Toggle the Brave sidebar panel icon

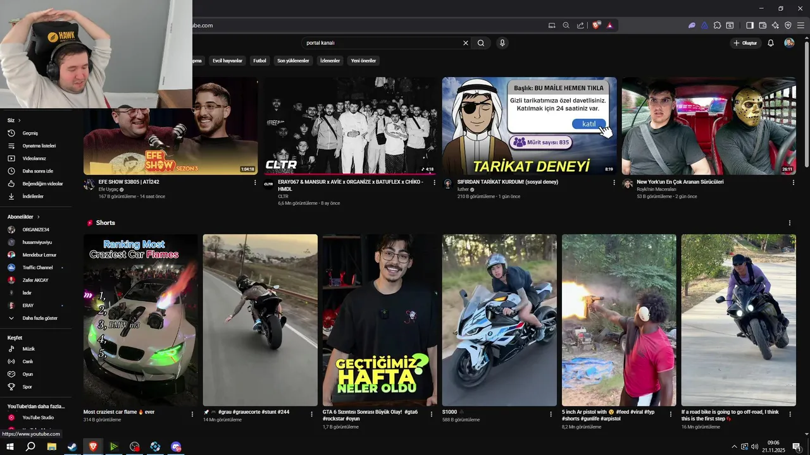click(750, 25)
